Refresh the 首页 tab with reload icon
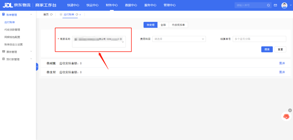This screenshot has width=293, height=140. (51, 15)
